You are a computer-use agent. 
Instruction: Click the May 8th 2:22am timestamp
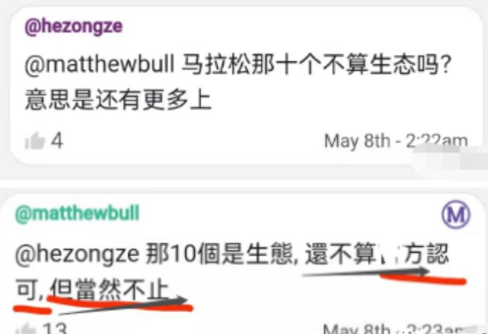(396, 141)
